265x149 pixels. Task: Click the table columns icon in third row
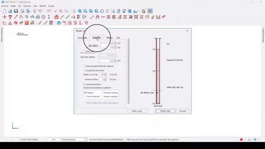(51, 23)
